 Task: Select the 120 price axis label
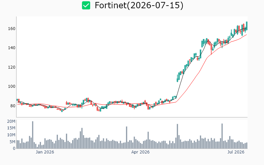tap(12, 67)
